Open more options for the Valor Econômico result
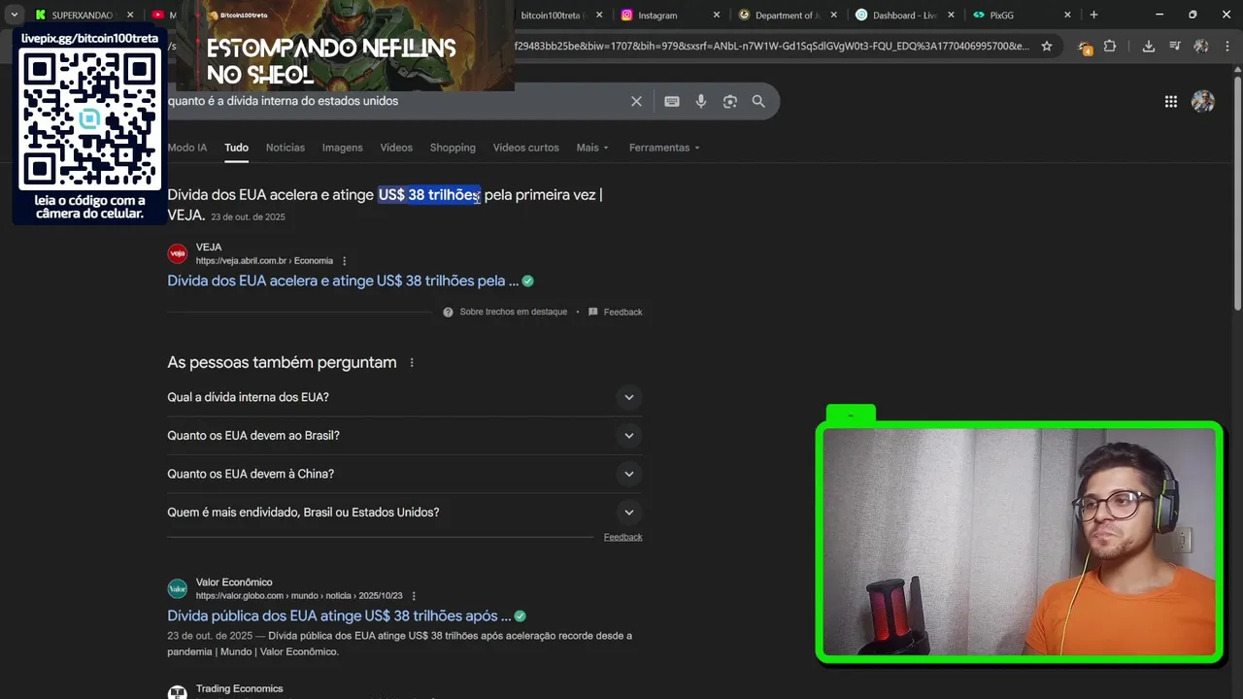Screen dimensions: 1243x699 click(x=414, y=596)
